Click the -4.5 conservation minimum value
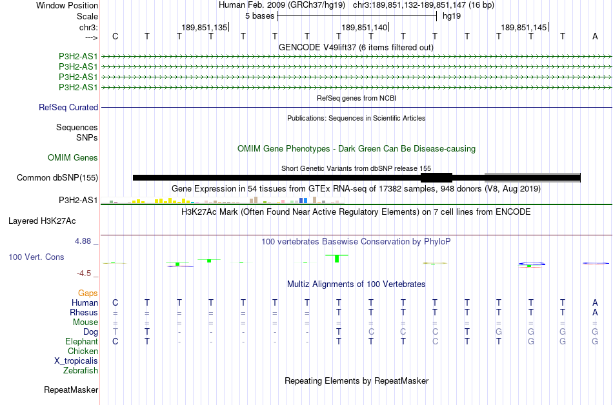Screen dimensions: 613x405 pyautogui.click(x=84, y=273)
